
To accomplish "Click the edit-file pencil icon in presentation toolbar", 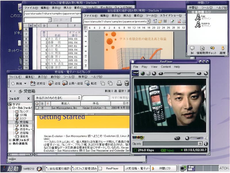I will click(x=172, y=21).
